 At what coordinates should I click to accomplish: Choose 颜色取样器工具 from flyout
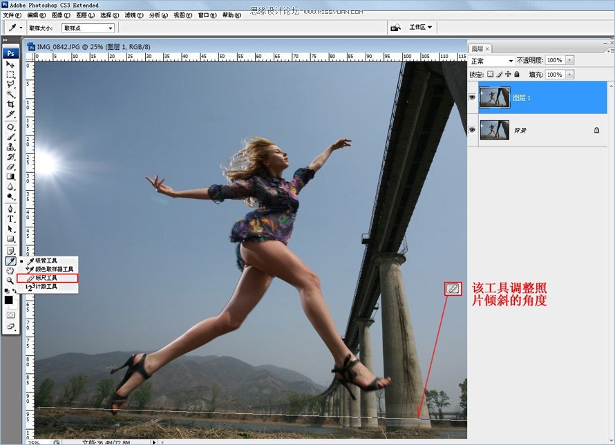click(x=48, y=269)
